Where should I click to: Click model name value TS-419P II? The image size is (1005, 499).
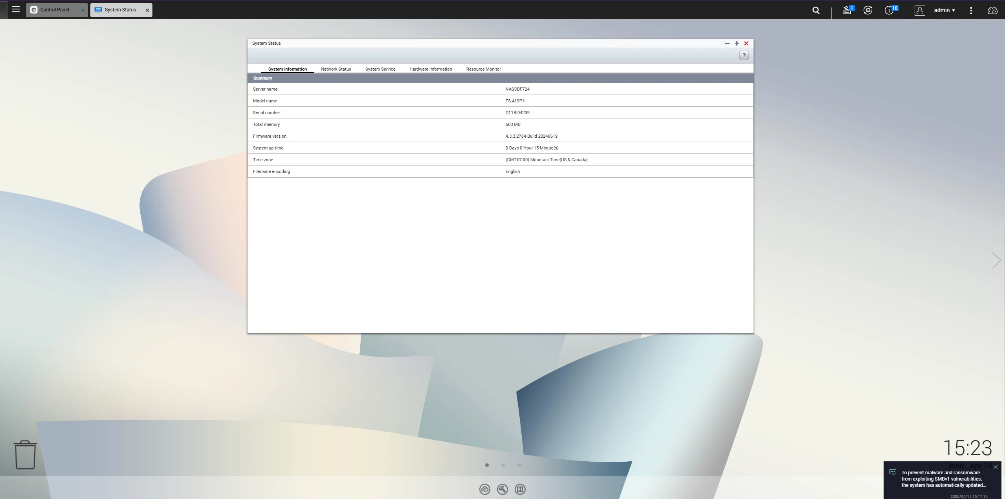point(515,101)
